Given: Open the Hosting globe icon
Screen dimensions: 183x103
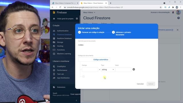Looking at the screenshot, I should 54,46.
